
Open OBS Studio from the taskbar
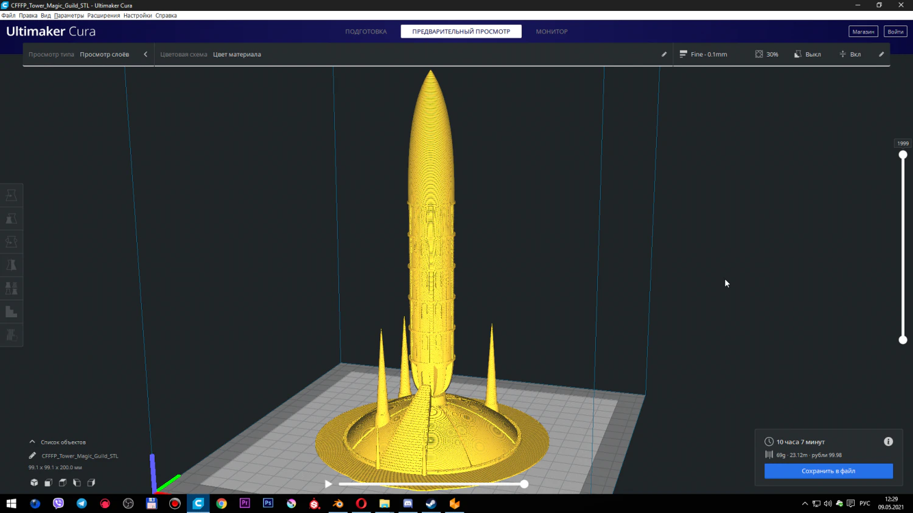[x=128, y=503]
